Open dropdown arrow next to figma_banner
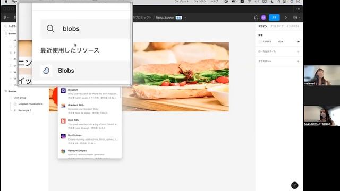Screen dimensions: 340x191 click(185, 18)
